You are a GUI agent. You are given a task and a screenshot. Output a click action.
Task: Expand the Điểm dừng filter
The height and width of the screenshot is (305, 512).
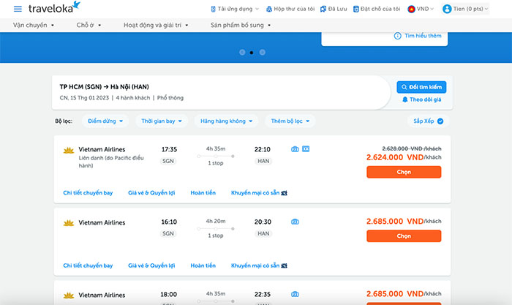click(105, 121)
